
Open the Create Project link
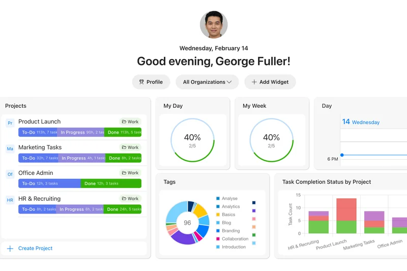click(x=35, y=249)
